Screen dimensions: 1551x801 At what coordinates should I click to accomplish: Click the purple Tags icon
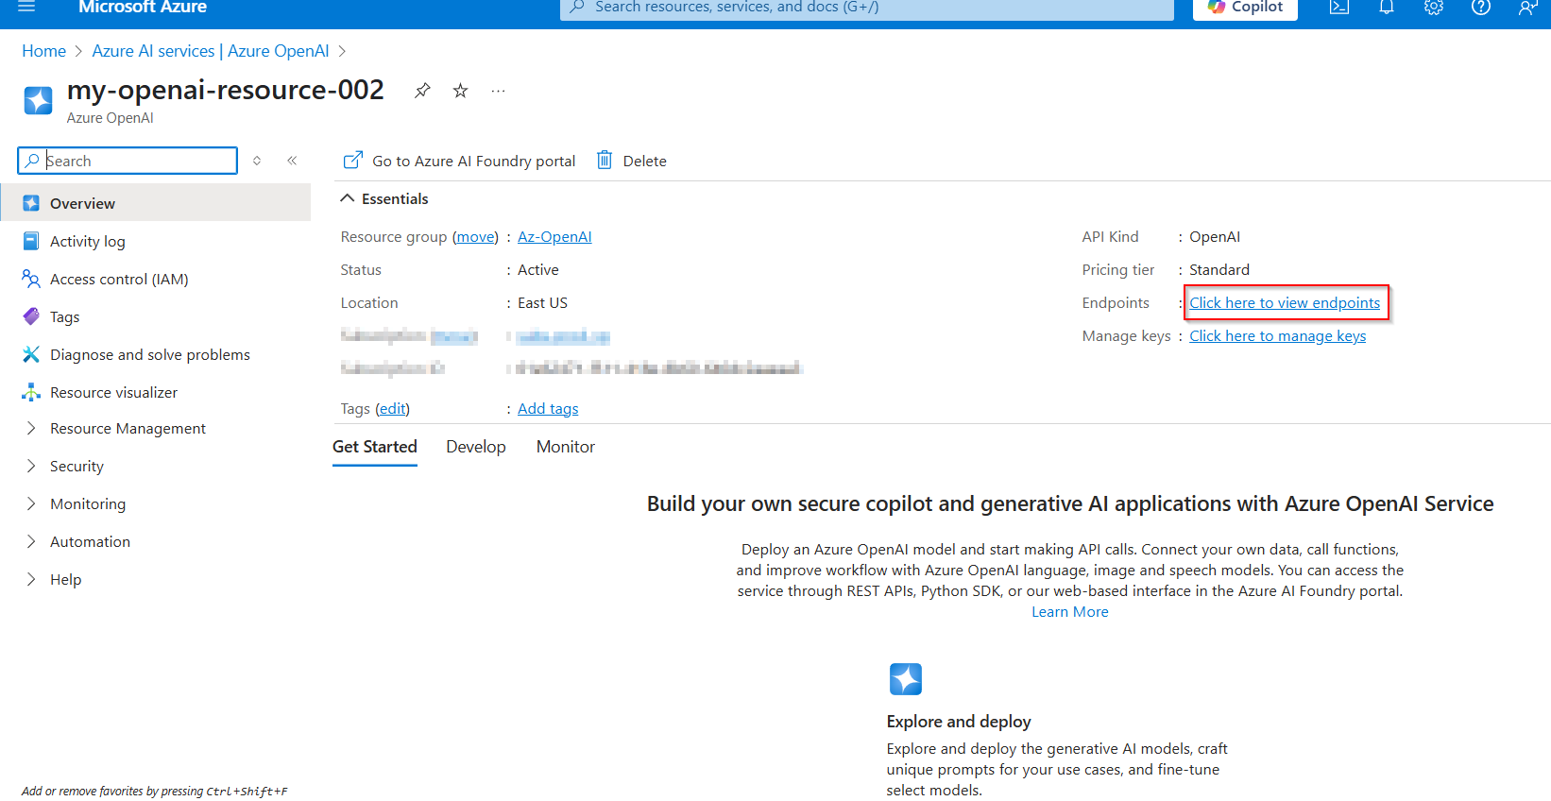[x=31, y=316]
